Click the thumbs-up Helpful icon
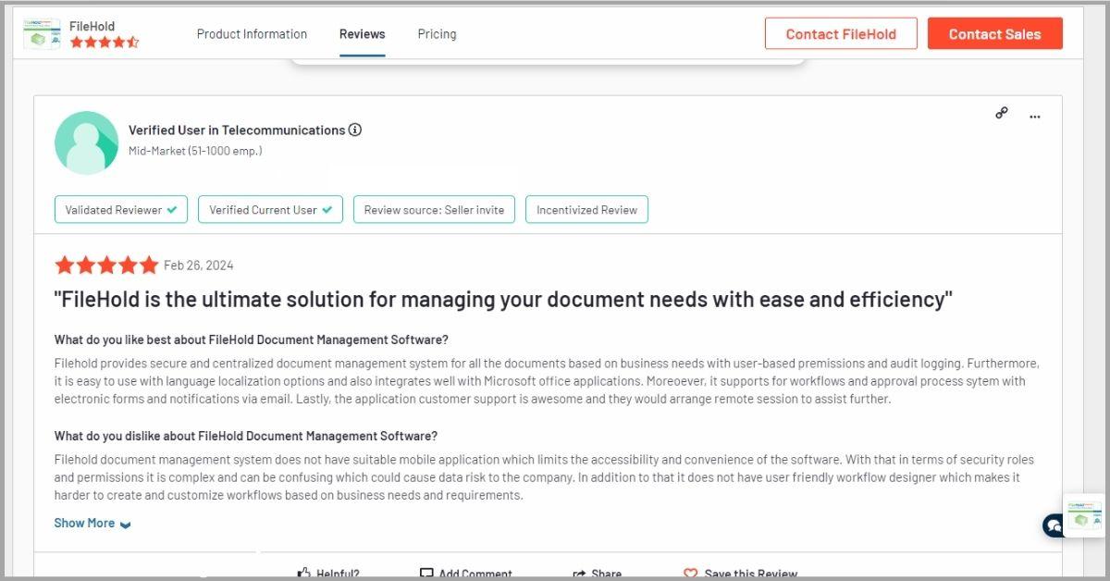The image size is (1110, 581). (x=303, y=574)
